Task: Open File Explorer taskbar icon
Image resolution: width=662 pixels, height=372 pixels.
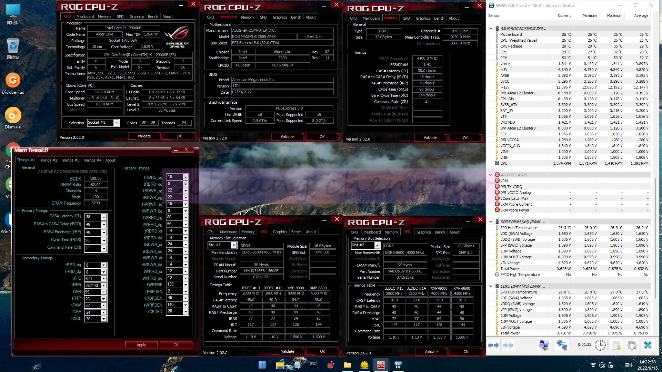Action: [x=280, y=365]
